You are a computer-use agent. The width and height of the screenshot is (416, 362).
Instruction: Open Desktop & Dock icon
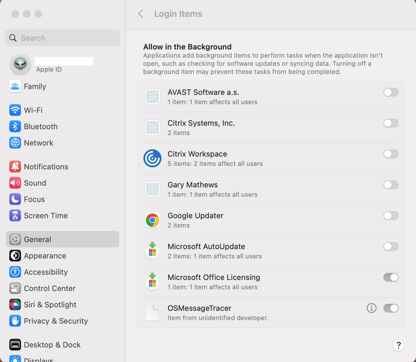pos(15,345)
